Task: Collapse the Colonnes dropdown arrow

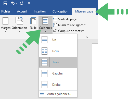Action: pos(46,32)
